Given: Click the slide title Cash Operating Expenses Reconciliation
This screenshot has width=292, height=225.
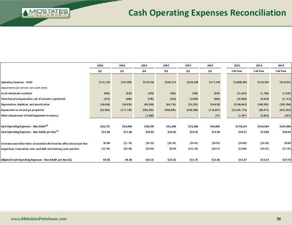Looking at the screenshot, I should [x=207, y=13].
